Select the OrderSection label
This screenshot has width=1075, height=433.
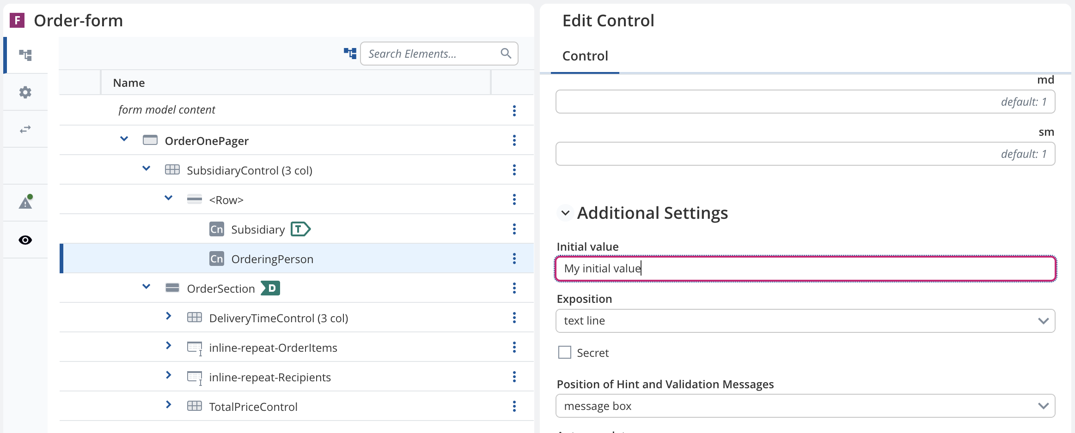221,289
